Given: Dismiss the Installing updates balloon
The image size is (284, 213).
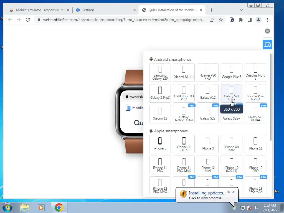Looking at the screenshot, I should pyautogui.click(x=233, y=192).
